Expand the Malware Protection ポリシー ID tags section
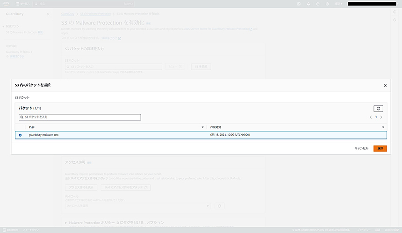 point(66,223)
